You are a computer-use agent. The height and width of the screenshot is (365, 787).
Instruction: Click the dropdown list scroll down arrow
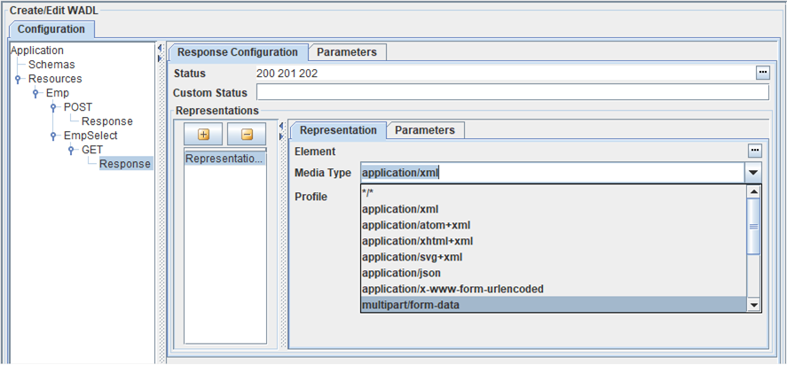click(x=754, y=305)
